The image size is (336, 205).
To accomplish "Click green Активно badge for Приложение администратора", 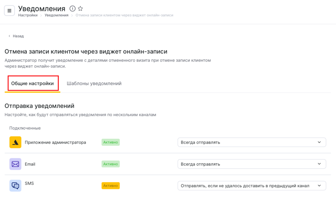I will tap(111, 142).
